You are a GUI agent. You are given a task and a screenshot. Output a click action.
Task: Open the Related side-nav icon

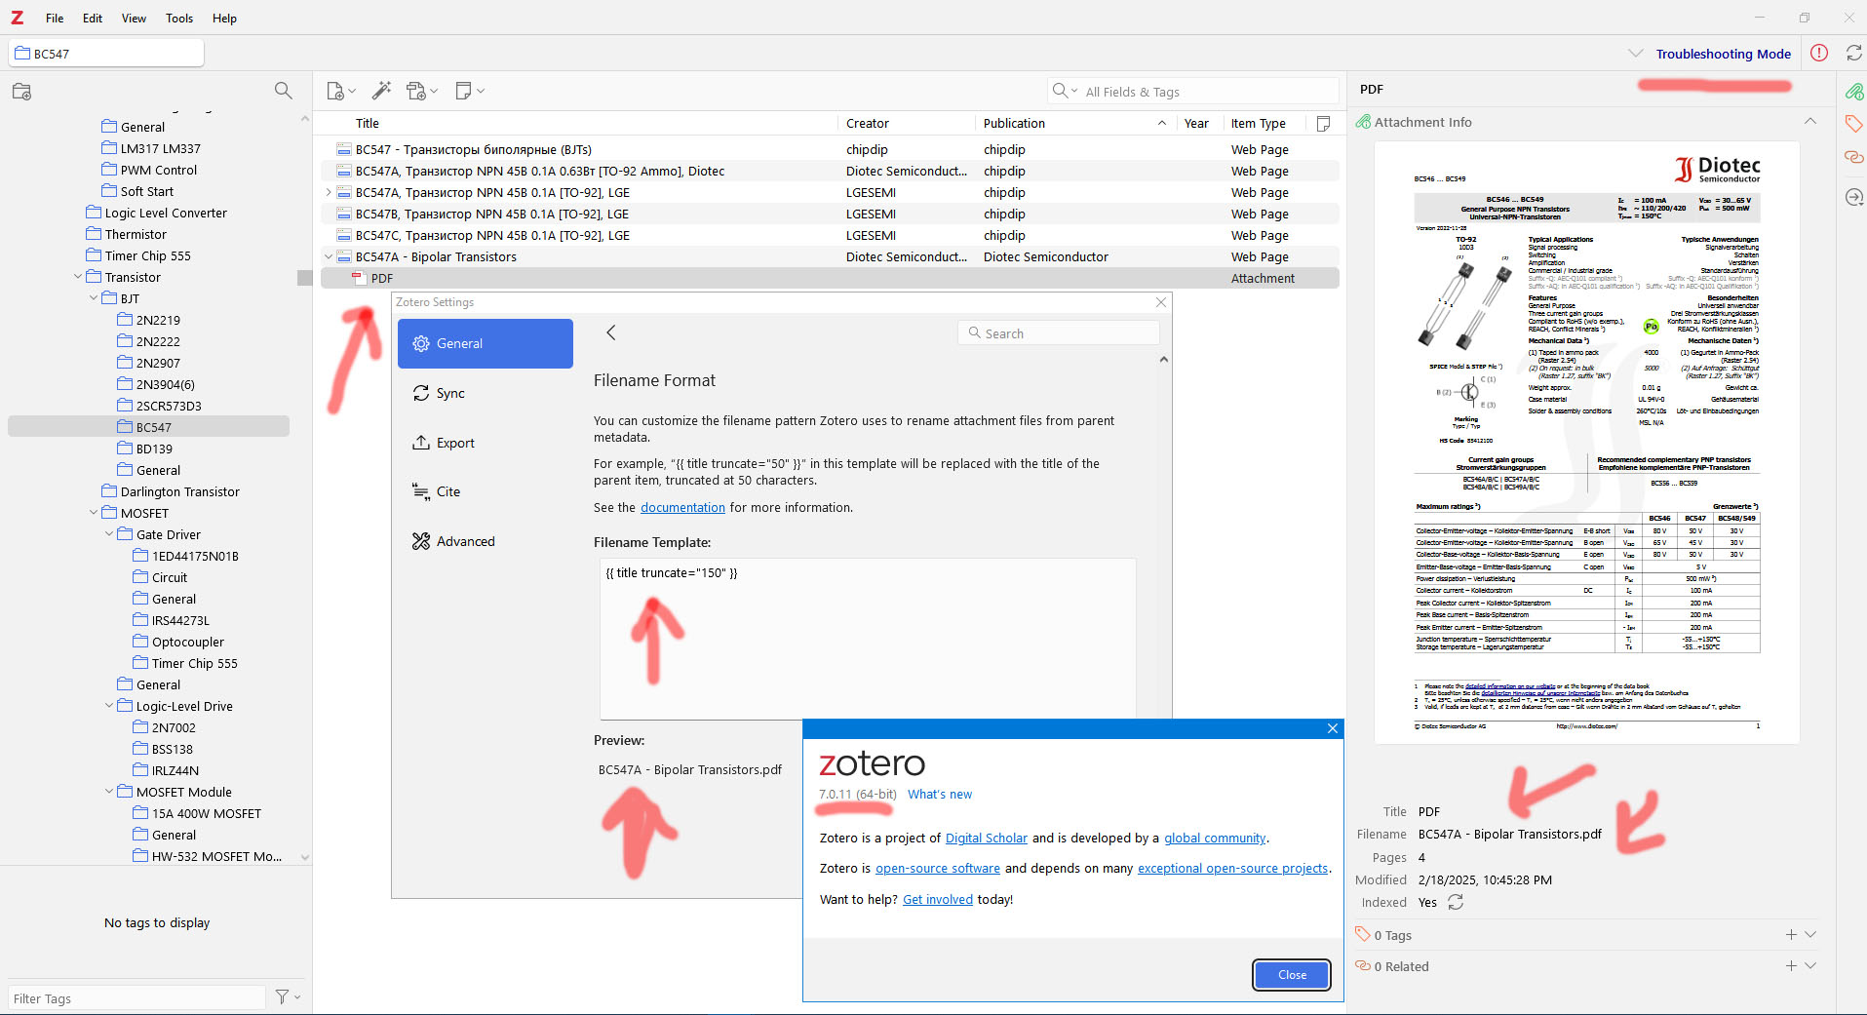click(1853, 157)
